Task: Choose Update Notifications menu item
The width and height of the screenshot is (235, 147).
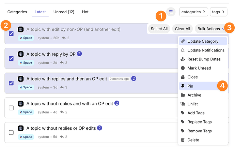Action: tap(203, 50)
